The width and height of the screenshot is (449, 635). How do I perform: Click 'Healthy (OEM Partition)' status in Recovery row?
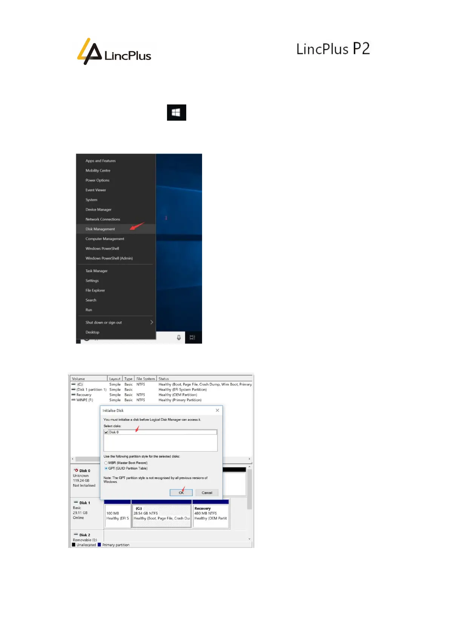tap(178, 394)
